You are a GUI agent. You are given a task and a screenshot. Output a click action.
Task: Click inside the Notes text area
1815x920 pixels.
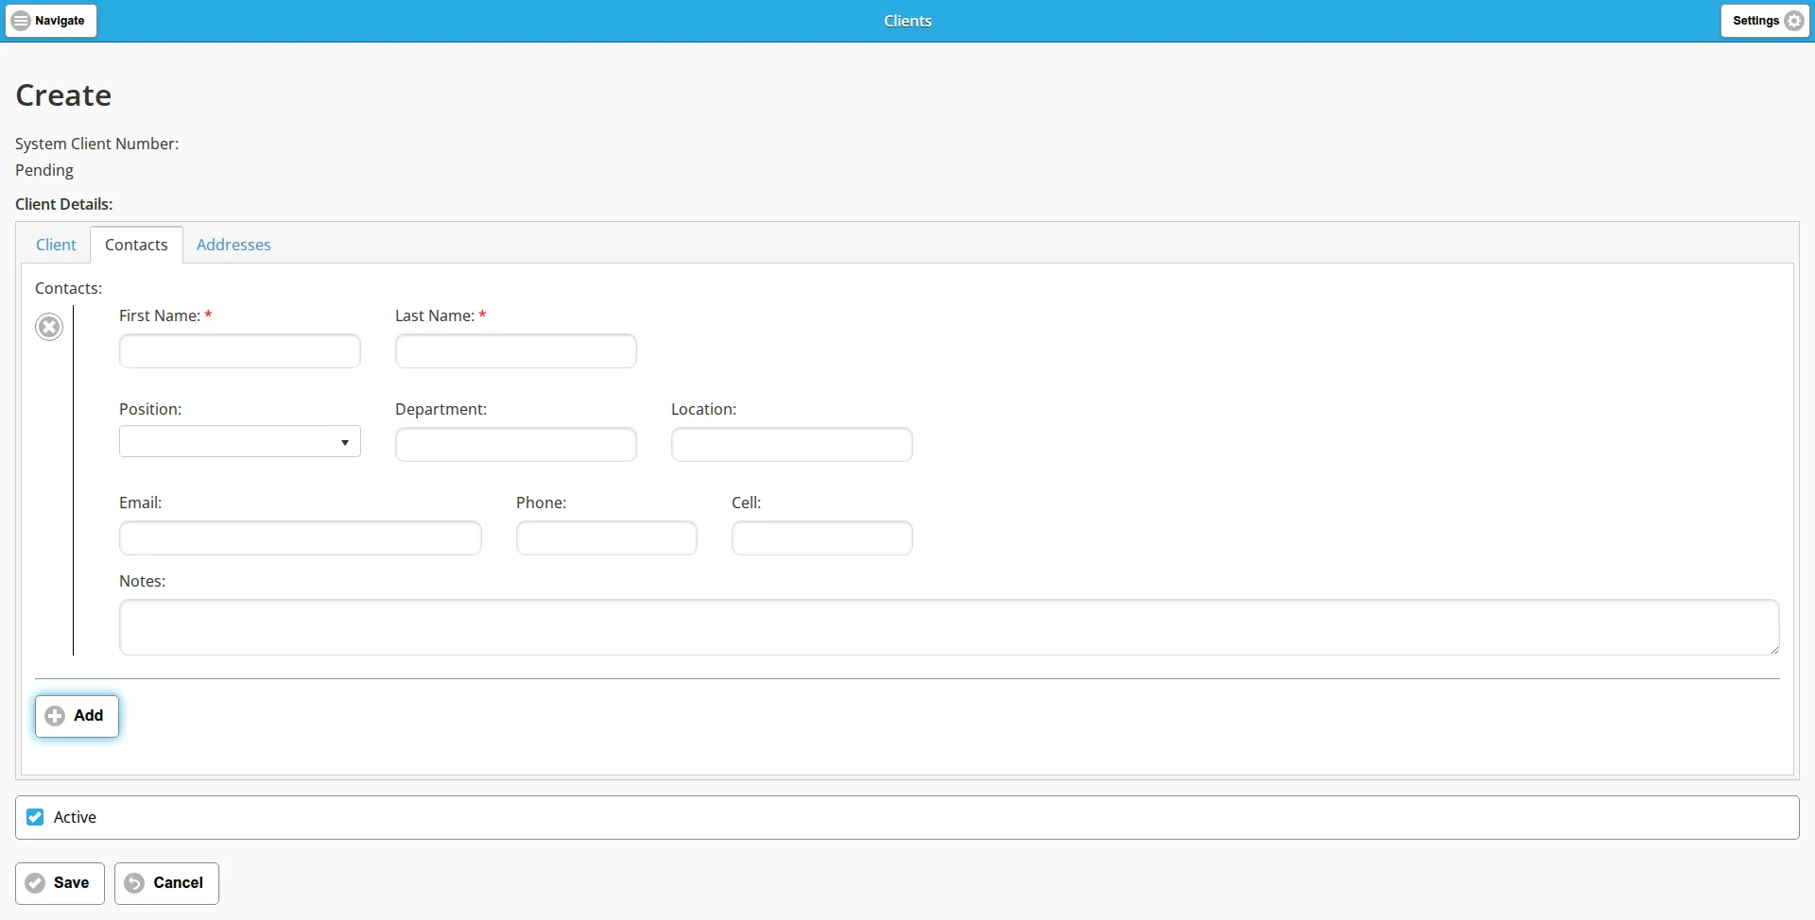[x=949, y=627]
